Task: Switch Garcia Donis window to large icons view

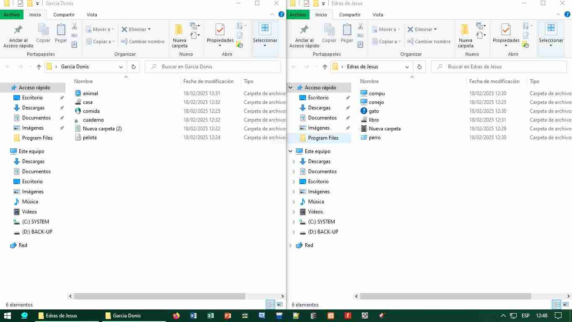Action: click(280, 305)
